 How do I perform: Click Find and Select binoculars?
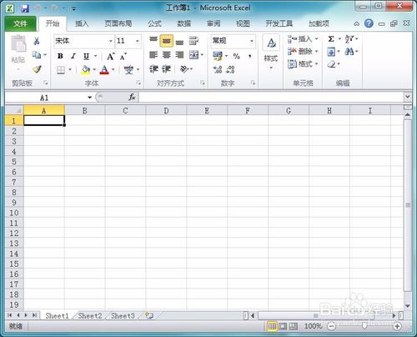[x=349, y=52]
